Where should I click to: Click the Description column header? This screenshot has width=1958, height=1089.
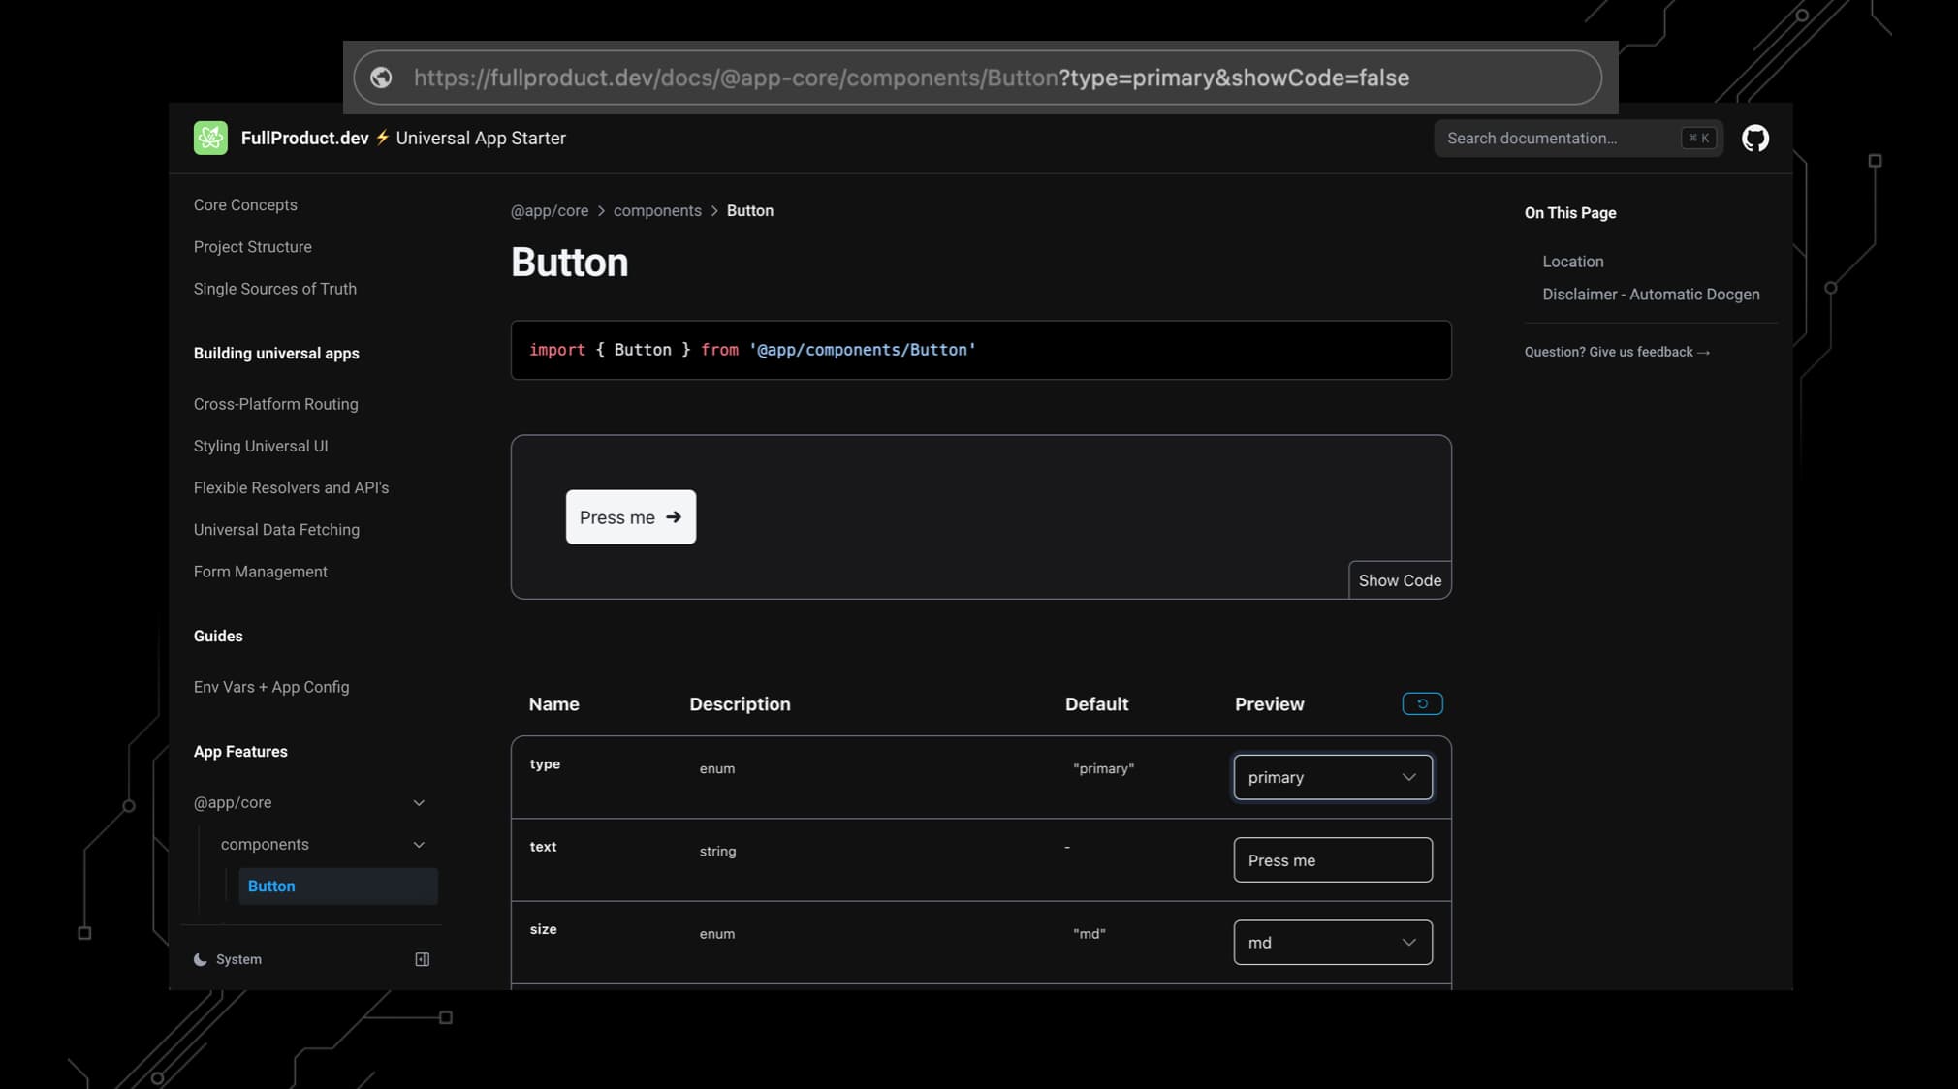740,704
